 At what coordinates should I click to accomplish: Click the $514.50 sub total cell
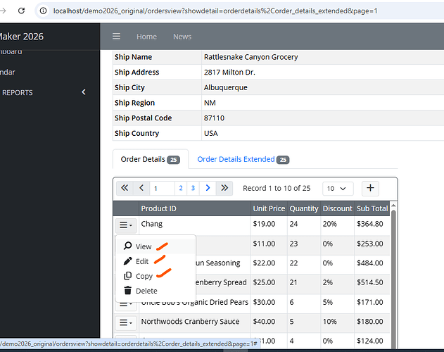point(372,282)
